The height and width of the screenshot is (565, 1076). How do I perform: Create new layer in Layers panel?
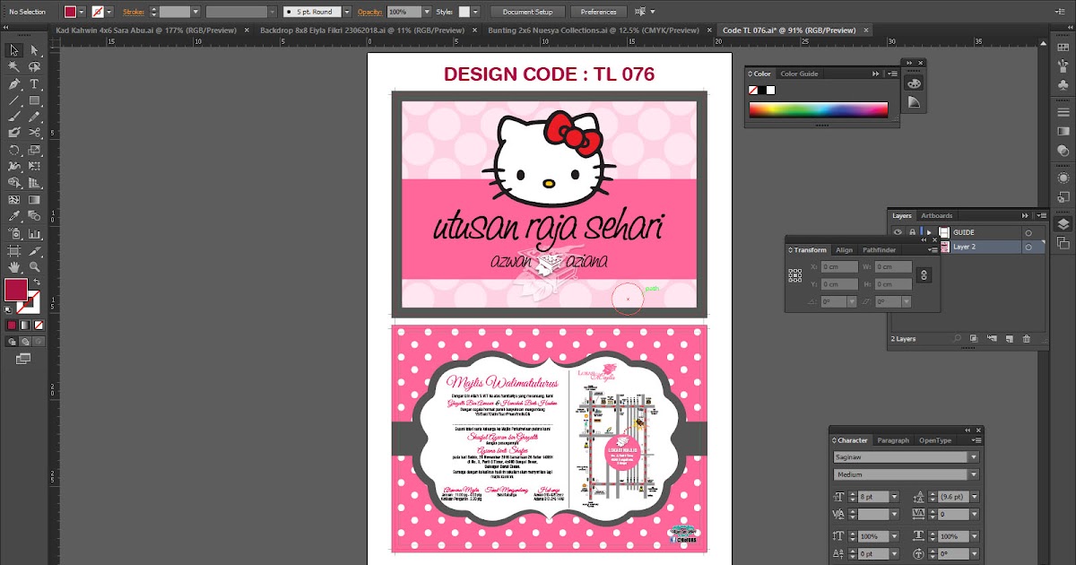coord(1010,339)
